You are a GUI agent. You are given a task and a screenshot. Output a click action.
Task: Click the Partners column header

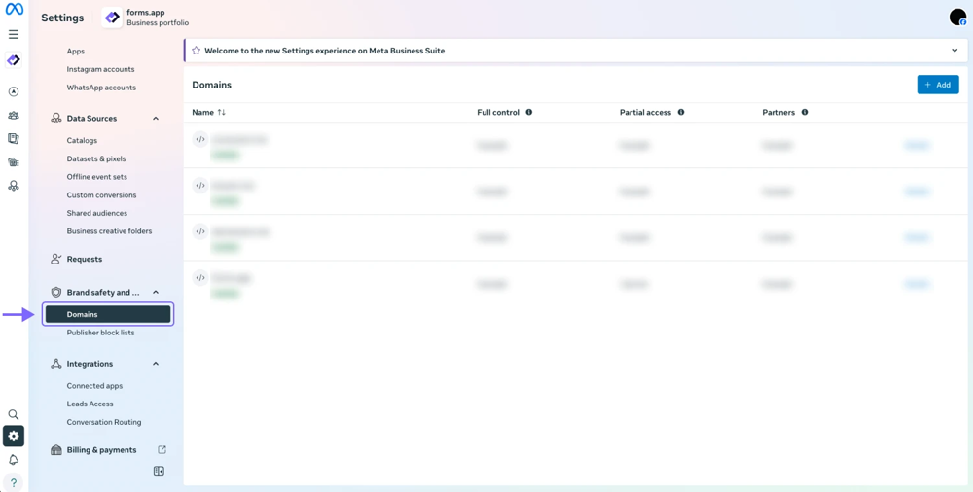pos(778,112)
